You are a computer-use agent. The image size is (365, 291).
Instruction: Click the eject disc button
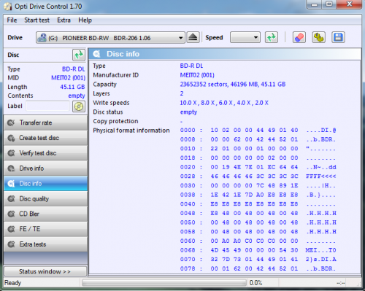[x=193, y=37]
